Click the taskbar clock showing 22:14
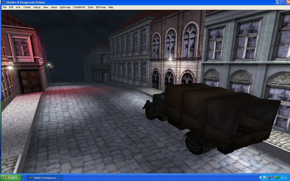The image size is (290, 181). [284, 178]
